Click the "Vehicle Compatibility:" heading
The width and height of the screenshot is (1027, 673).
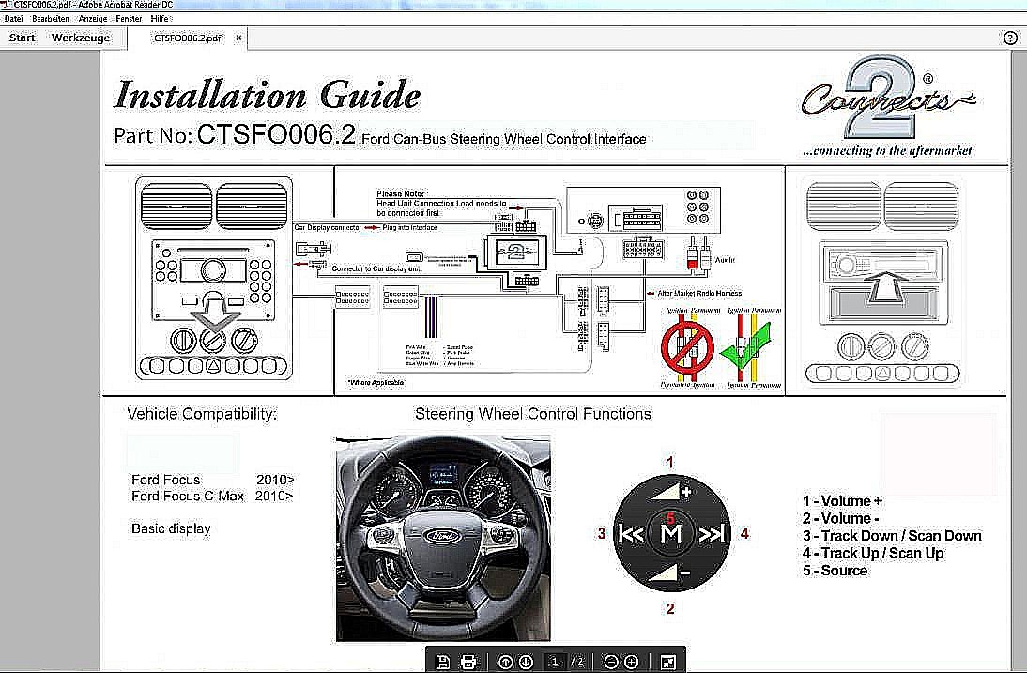pos(202,414)
